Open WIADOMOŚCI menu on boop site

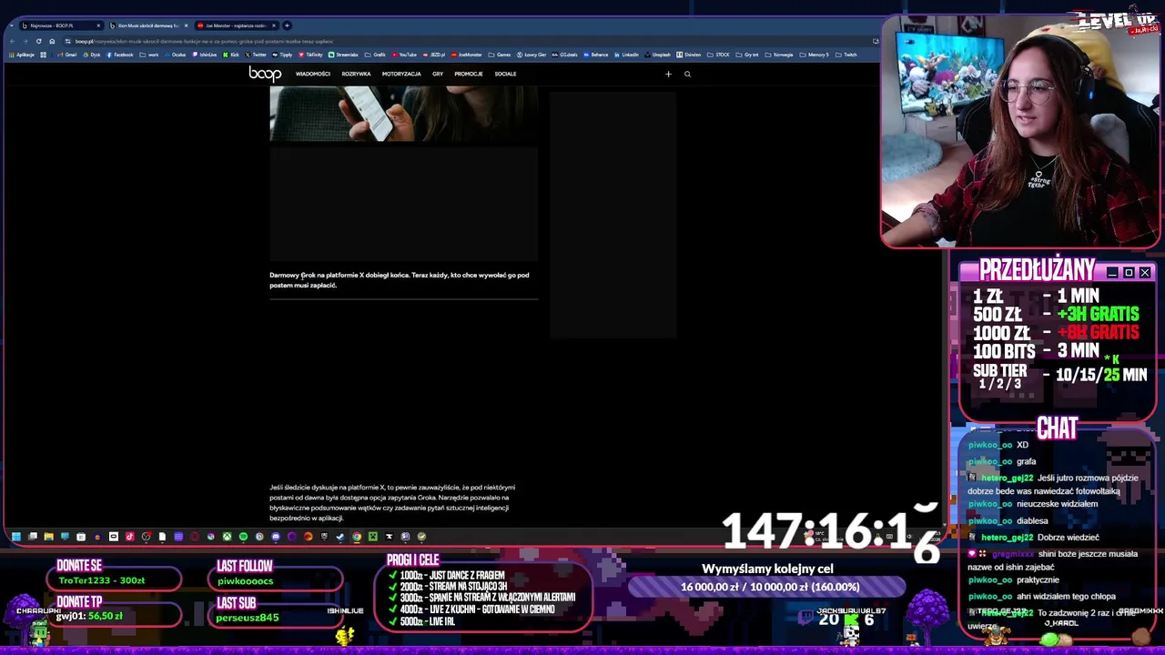313,74
